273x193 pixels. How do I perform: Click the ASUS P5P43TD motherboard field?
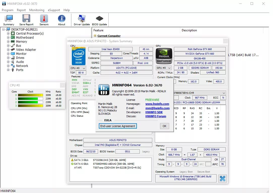118,140
